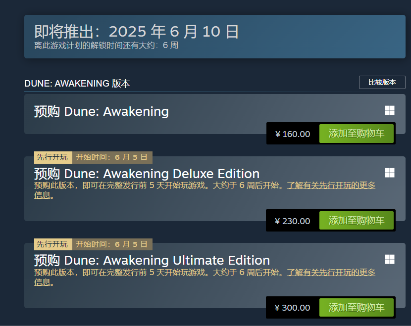This screenshot has width=411, height=326.
Task: Select the ¥ 230.00 price label
Action: point(293,221)
